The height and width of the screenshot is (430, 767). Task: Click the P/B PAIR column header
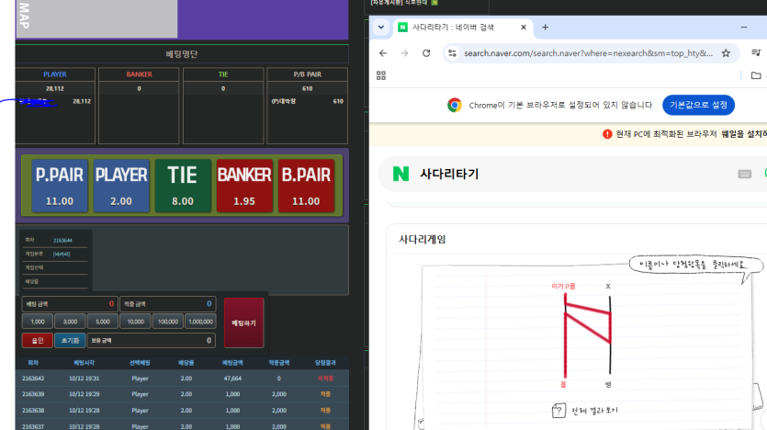[x=307, y=74]
